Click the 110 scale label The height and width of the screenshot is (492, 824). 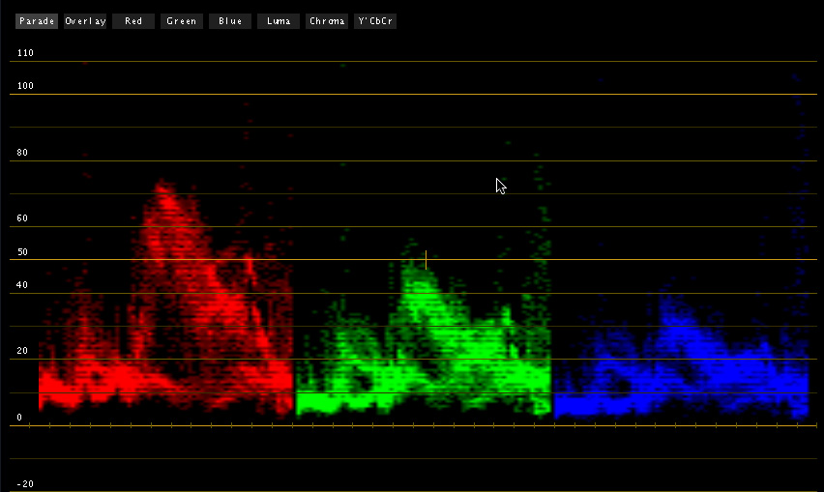point(25,52)
